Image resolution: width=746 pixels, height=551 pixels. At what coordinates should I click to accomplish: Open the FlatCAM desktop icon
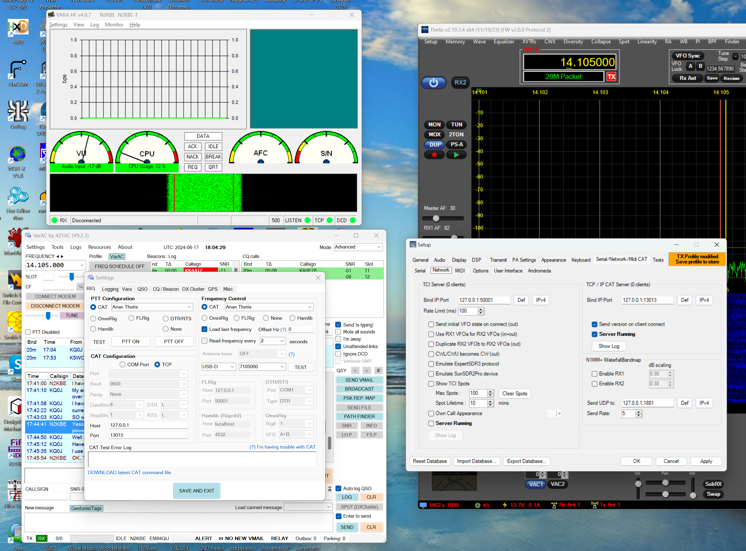coord(18,73)
